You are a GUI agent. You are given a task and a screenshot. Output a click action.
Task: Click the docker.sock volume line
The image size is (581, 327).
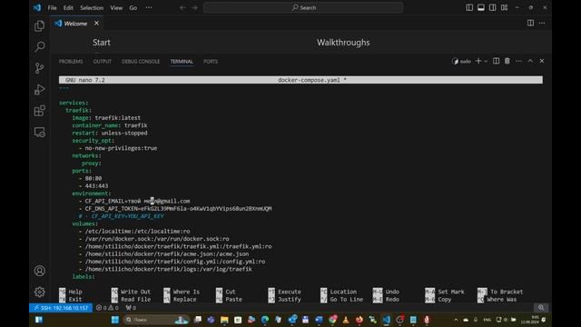coord(153,239)
